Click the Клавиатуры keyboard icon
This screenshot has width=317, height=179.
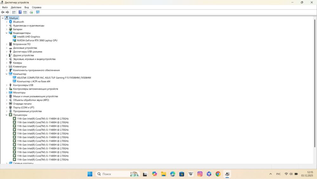(x=10, y=66)
